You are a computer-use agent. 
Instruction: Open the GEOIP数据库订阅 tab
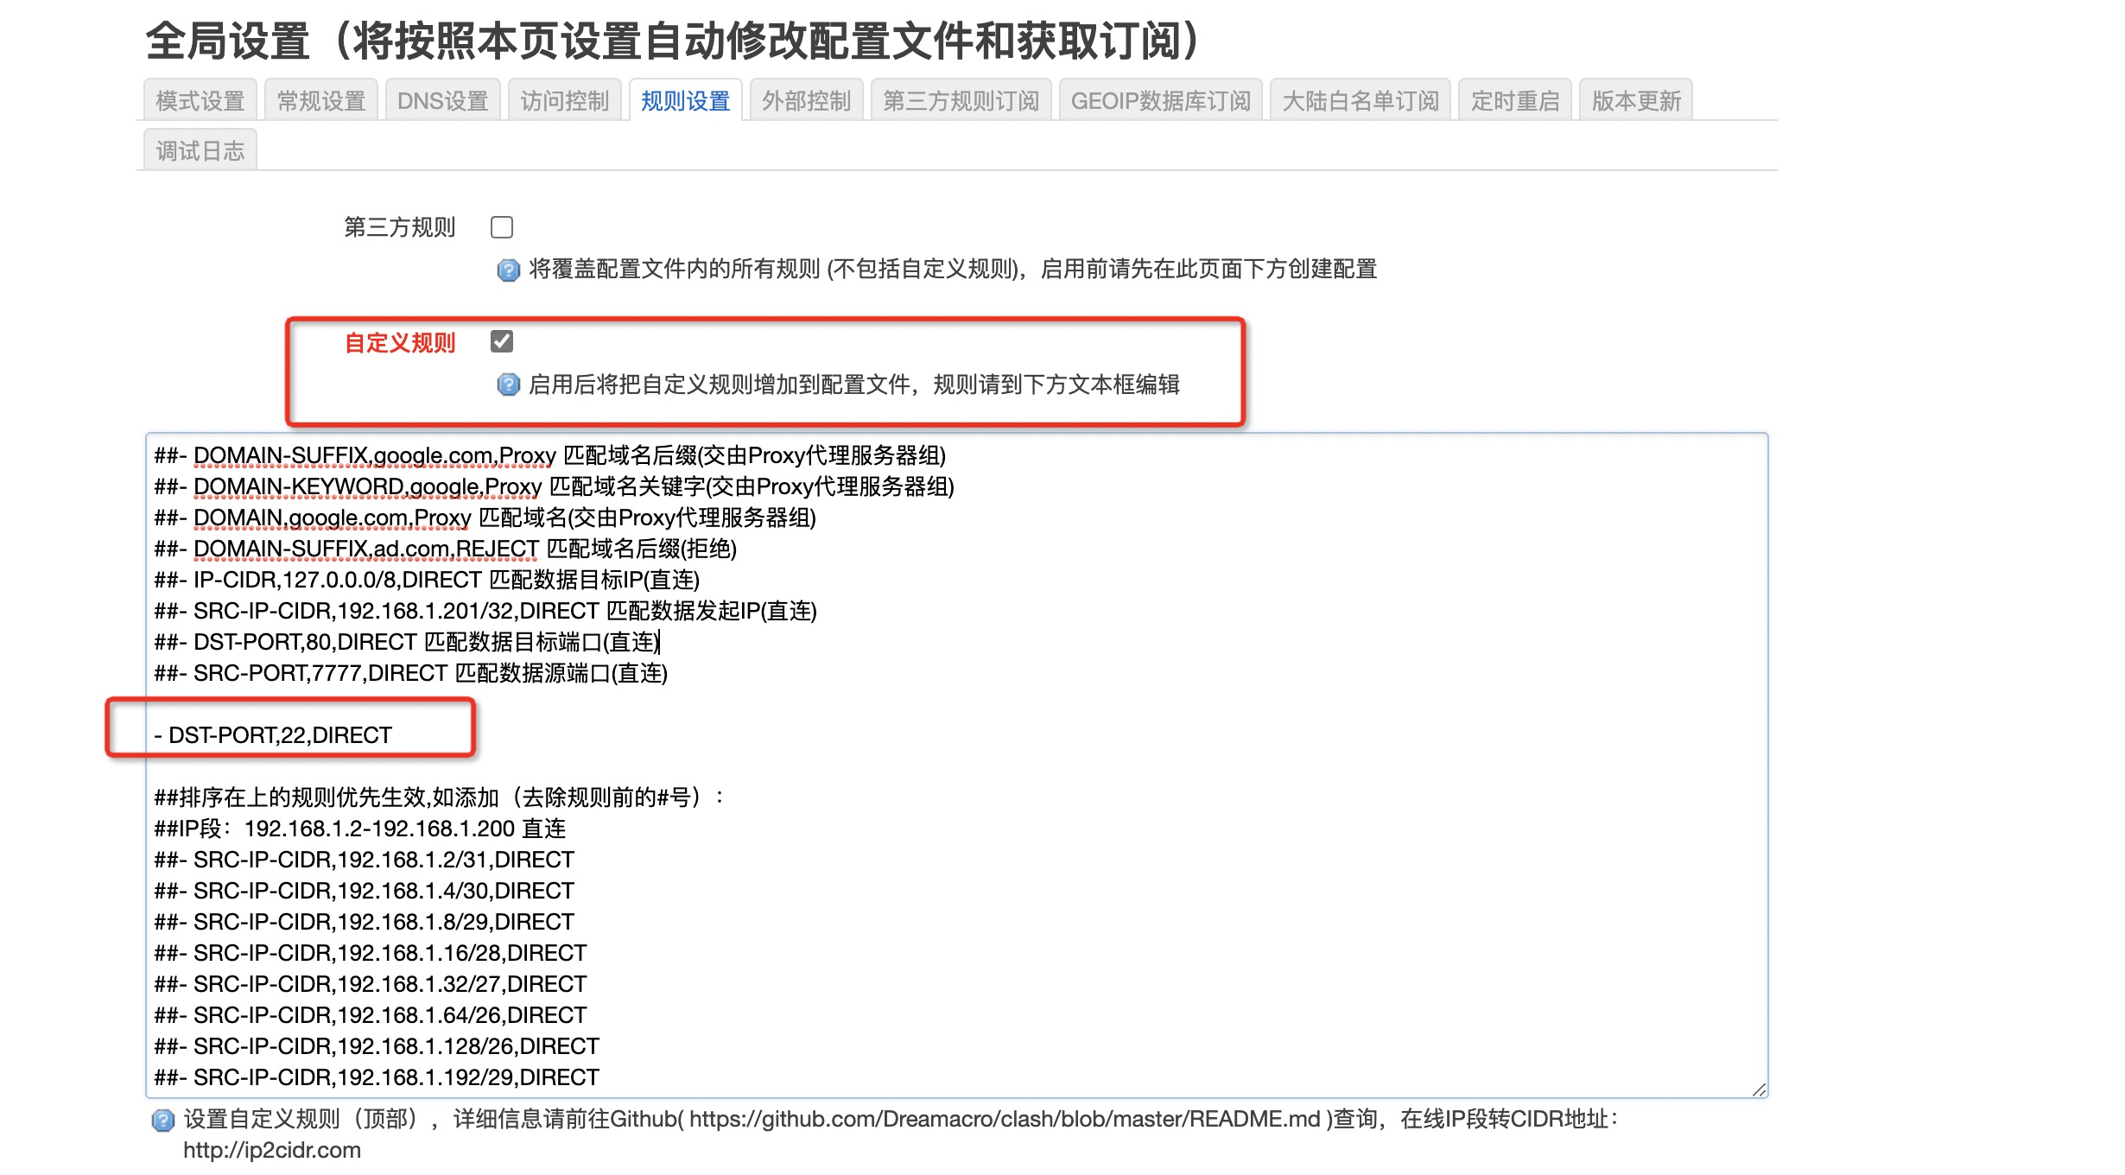[1162, 99]
